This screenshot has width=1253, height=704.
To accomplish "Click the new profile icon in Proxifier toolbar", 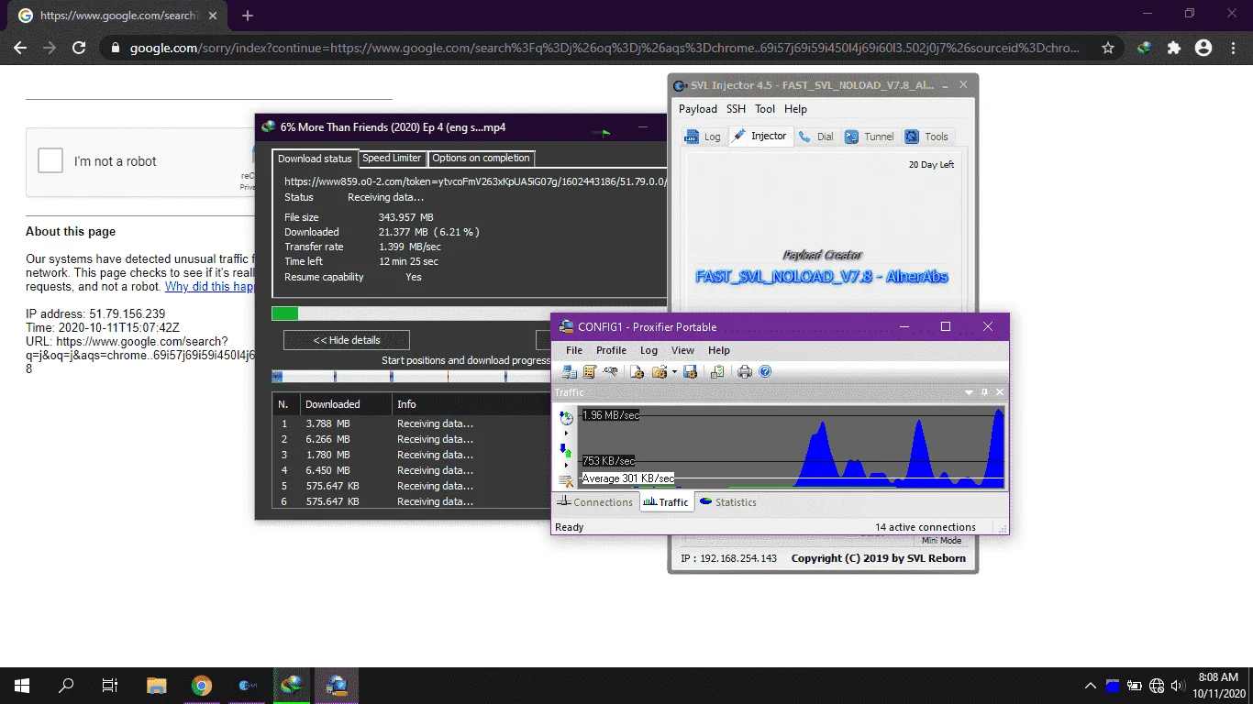I will tap(638, 371).
